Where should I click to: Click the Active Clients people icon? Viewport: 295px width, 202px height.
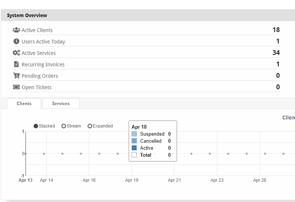coord(16,30)
